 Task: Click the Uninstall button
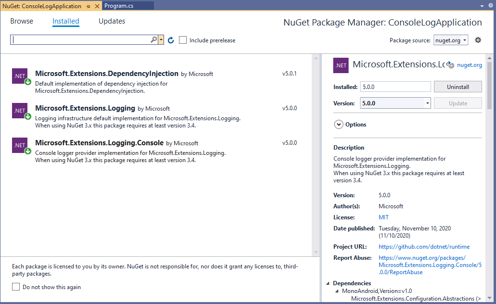pos(458,87)
